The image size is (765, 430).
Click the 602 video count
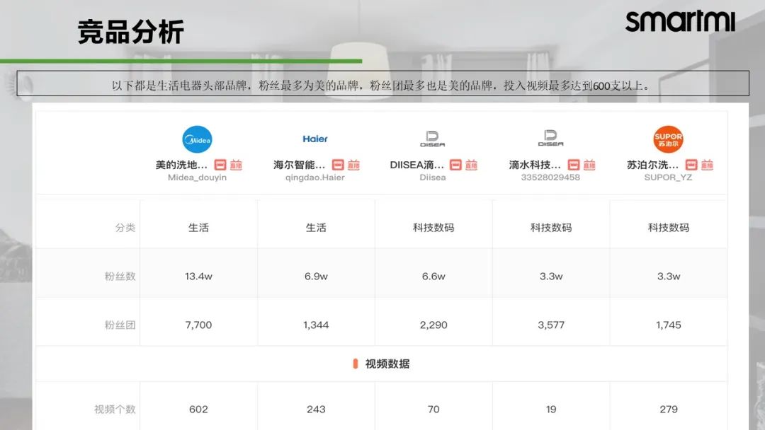click(198, 409)
